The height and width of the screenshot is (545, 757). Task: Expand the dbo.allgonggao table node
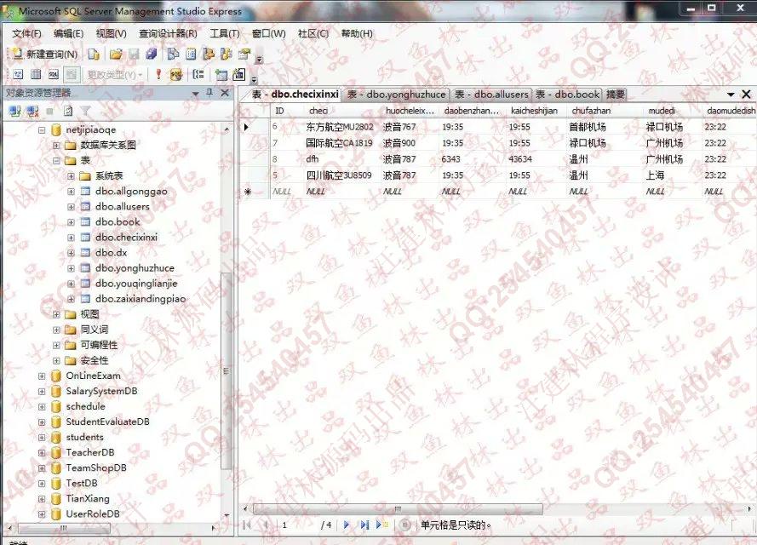pos(71,192)
